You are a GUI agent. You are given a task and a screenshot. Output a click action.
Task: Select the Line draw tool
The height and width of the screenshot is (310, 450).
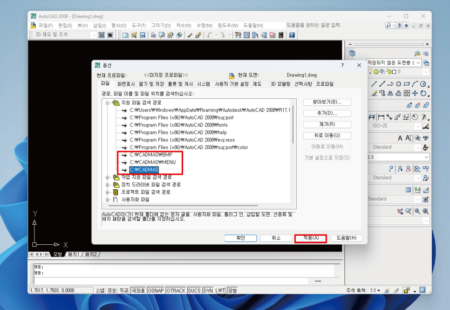[374, 84]
